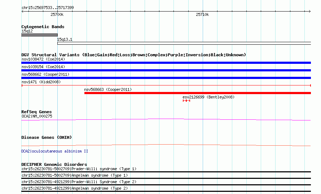Image resolution: width=321 pixels, height=194 pixels.
Task: Click the DECIPHER Genomic Disorders track title
Action: pos(54,164)
